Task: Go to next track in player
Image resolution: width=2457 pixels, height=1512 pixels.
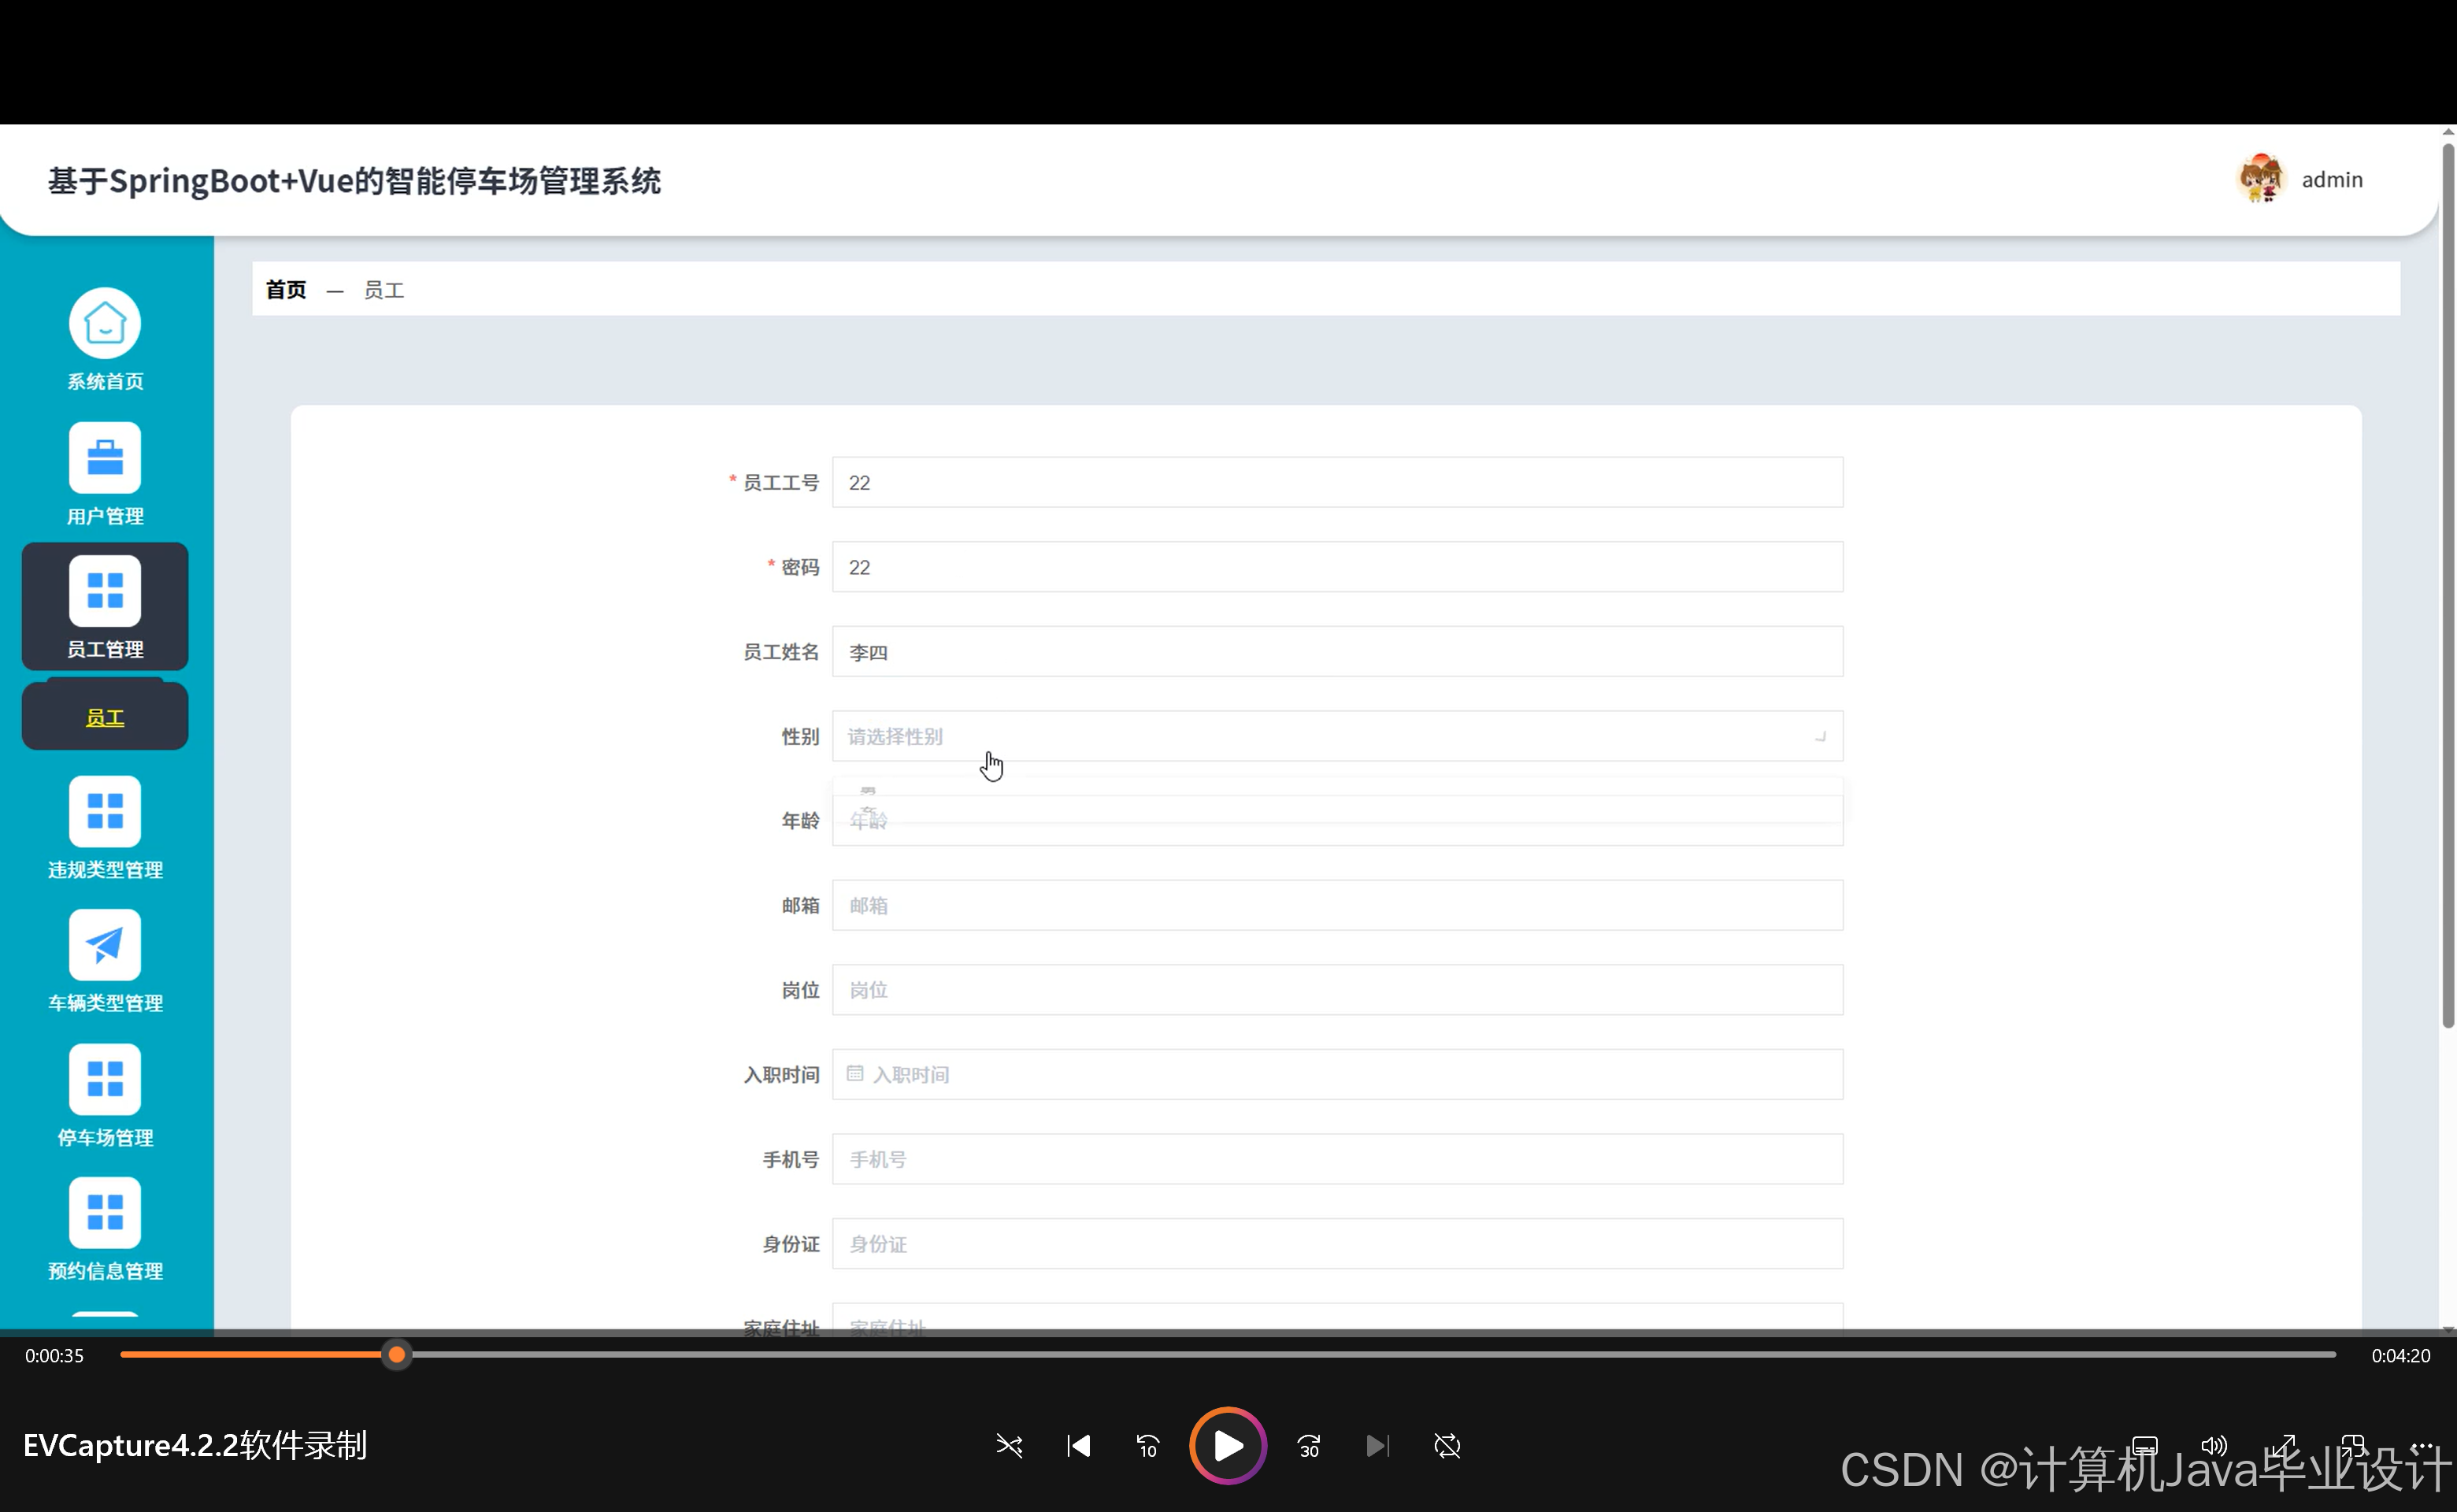Action: [x=1378, y=1446]
